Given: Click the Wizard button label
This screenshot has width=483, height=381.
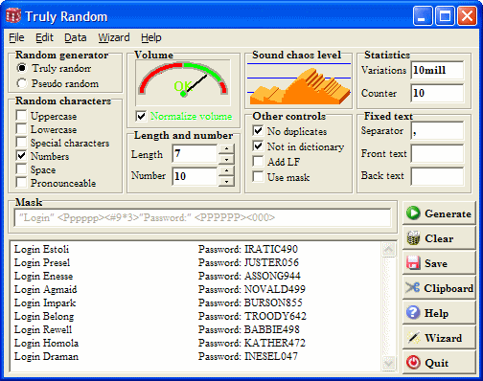Looking at the screenshot, I should [444, 338].
